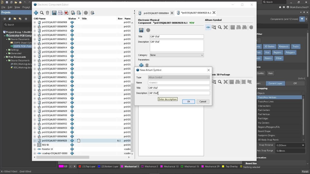Click the Guides button in Properties
The width and height of the screenshot is (310, 174).
click(260, 73)
